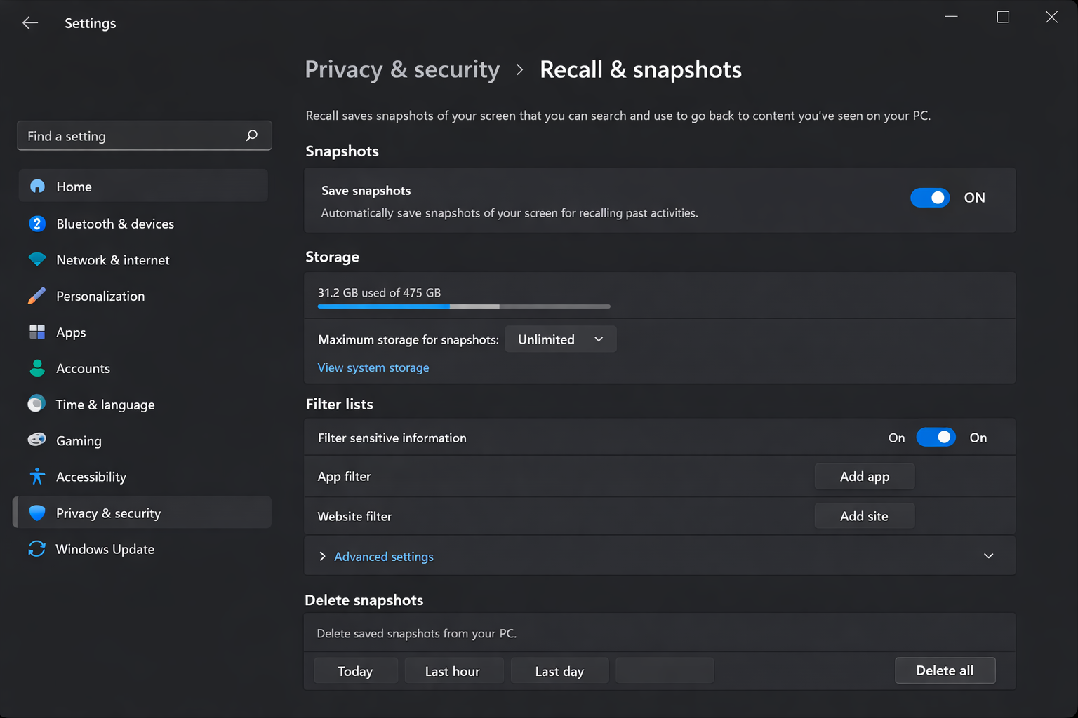This screenshot has height=718, width=1078.
Task: Click the Advanced settings chevron at right
Action: 988,556
